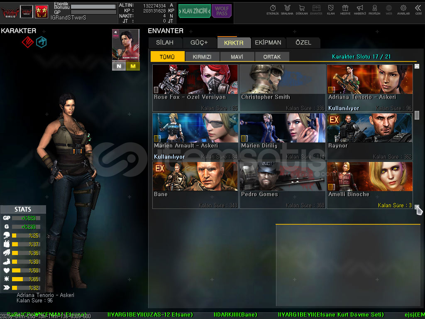The width and height of the screenshot is (425, 319).
Task: Select the Christopher Smith character card
Action: (282, 88)
